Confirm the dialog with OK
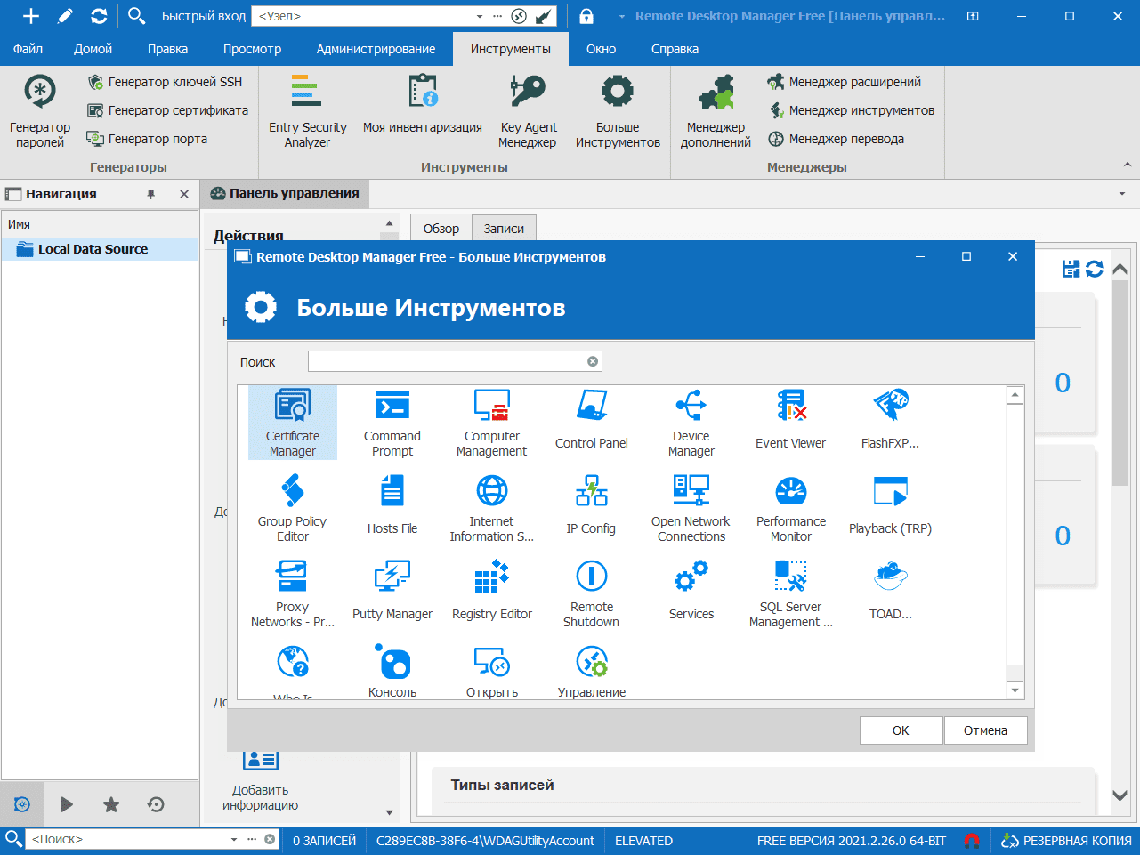The image size is (1140, 855). (x=901, y=730)
